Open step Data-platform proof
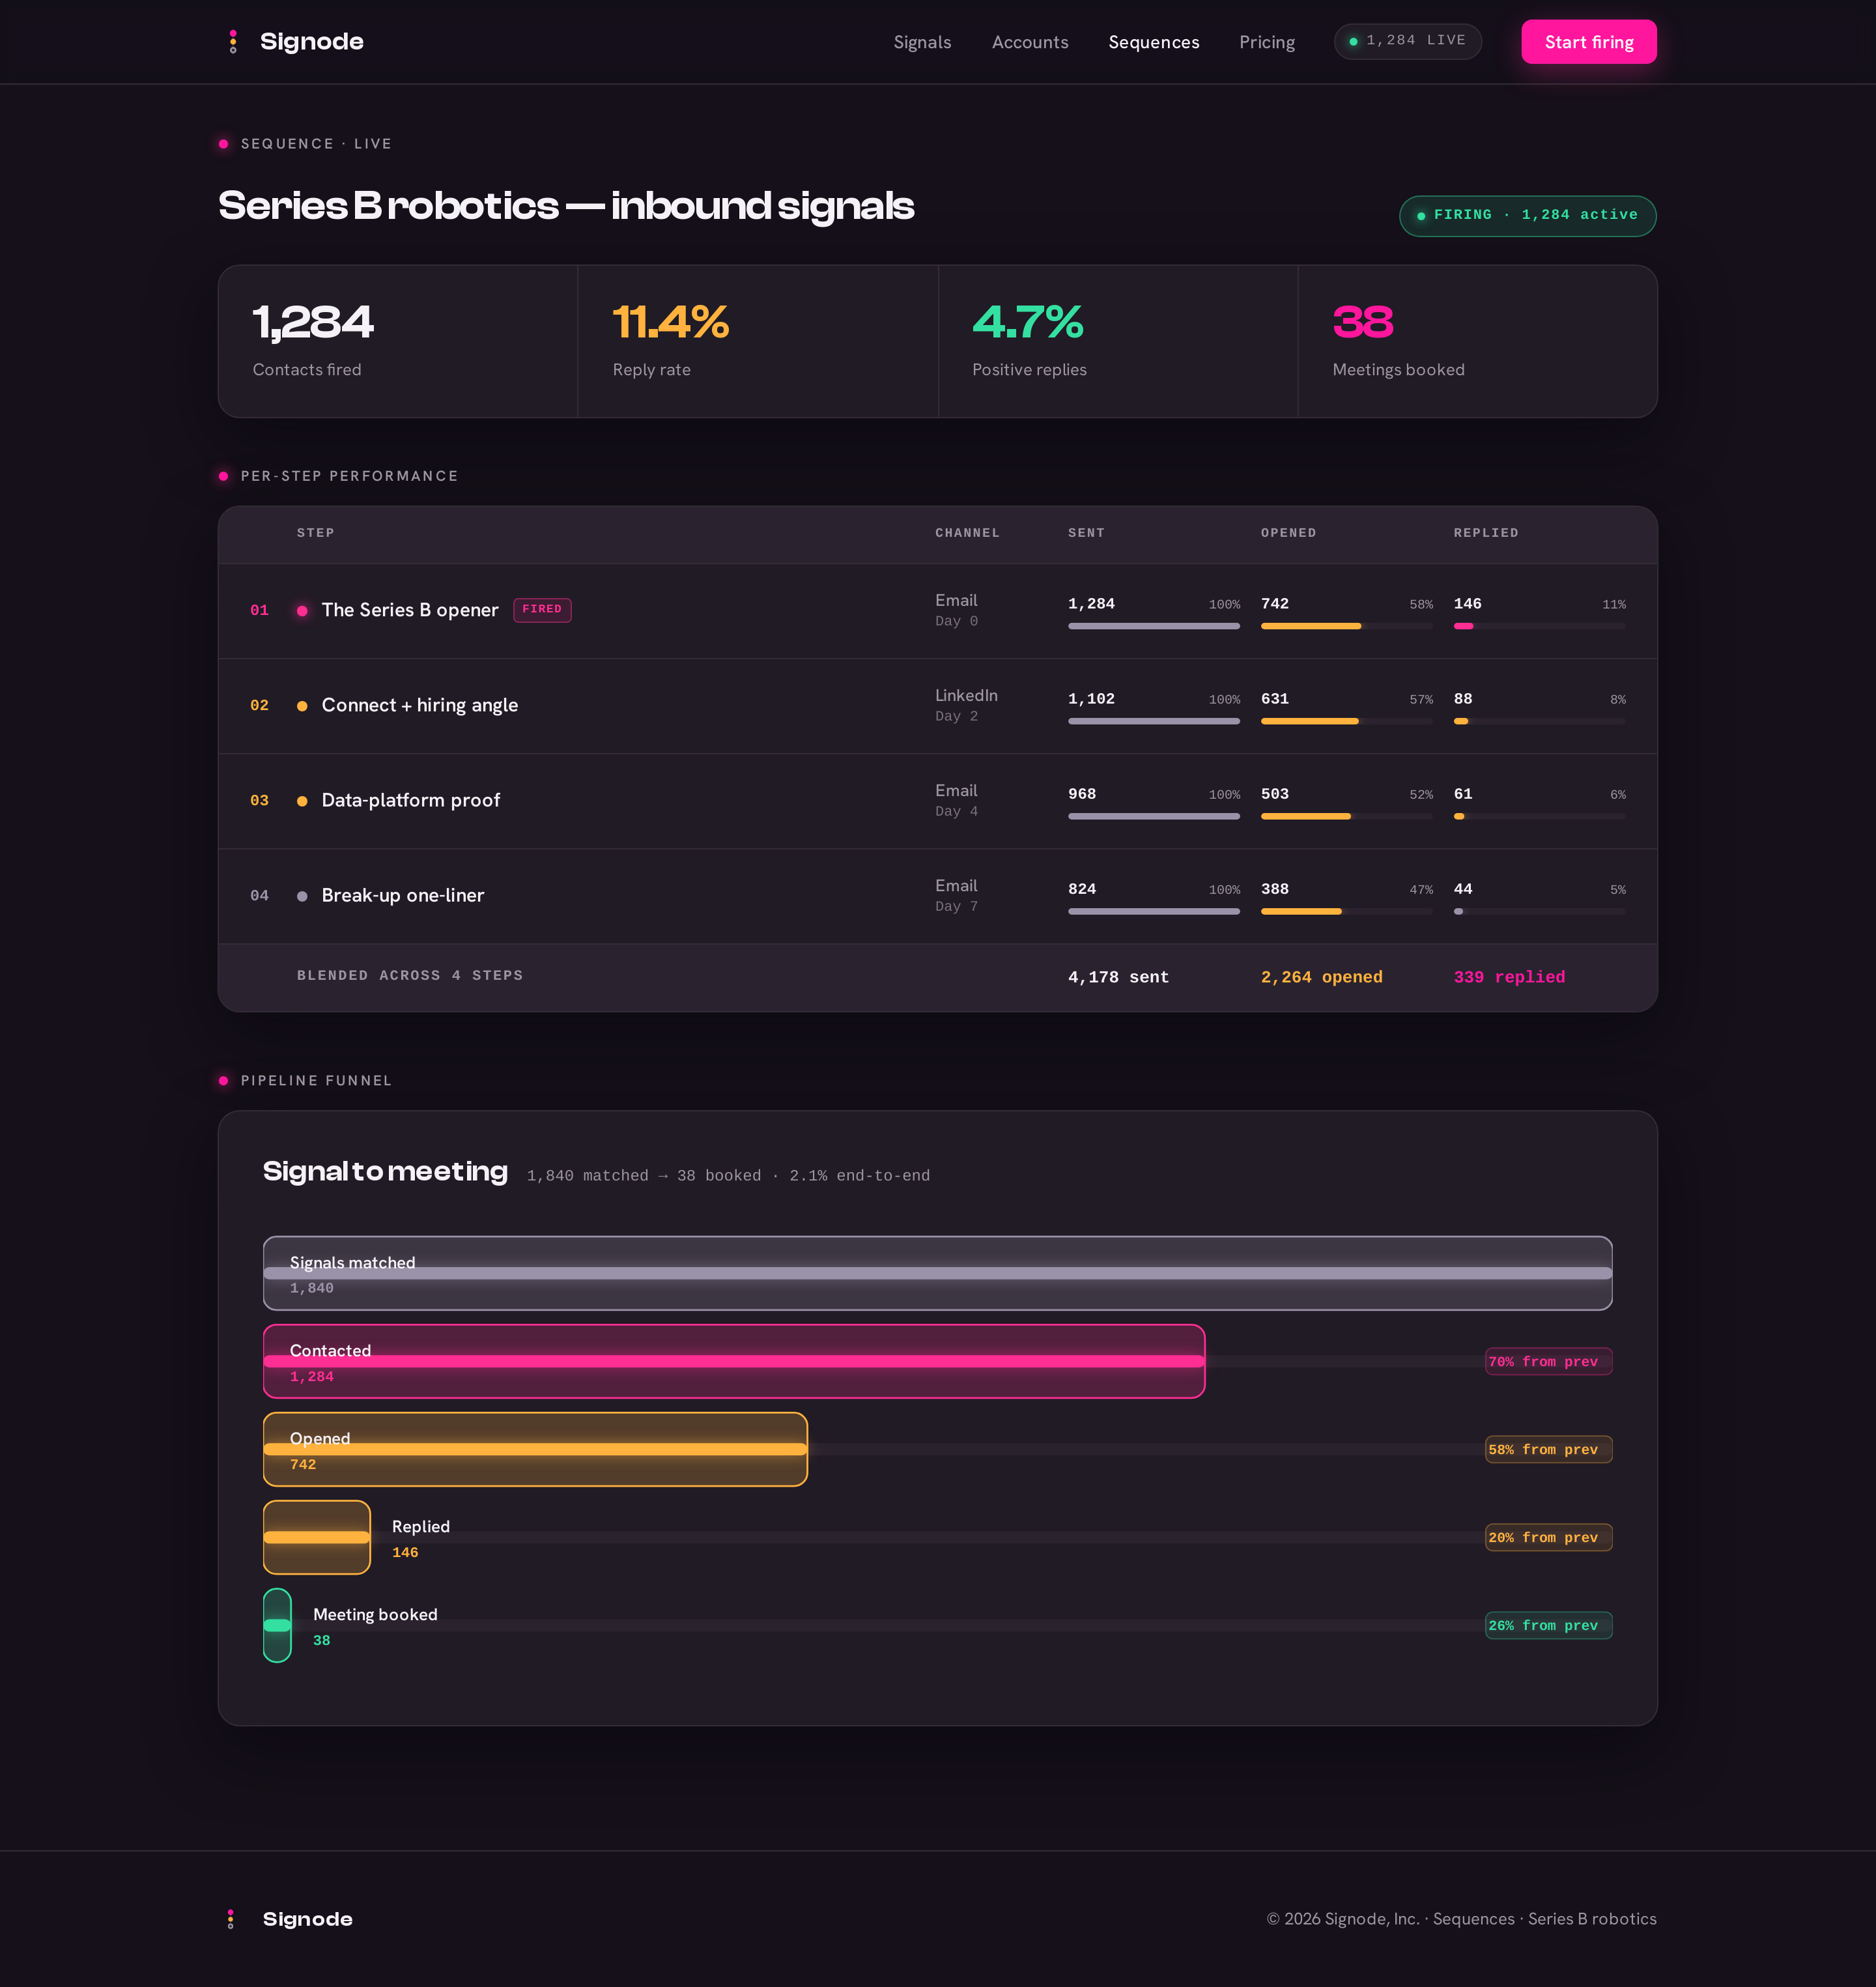This screenshot has height=1987, width=1876. (411, 800)
